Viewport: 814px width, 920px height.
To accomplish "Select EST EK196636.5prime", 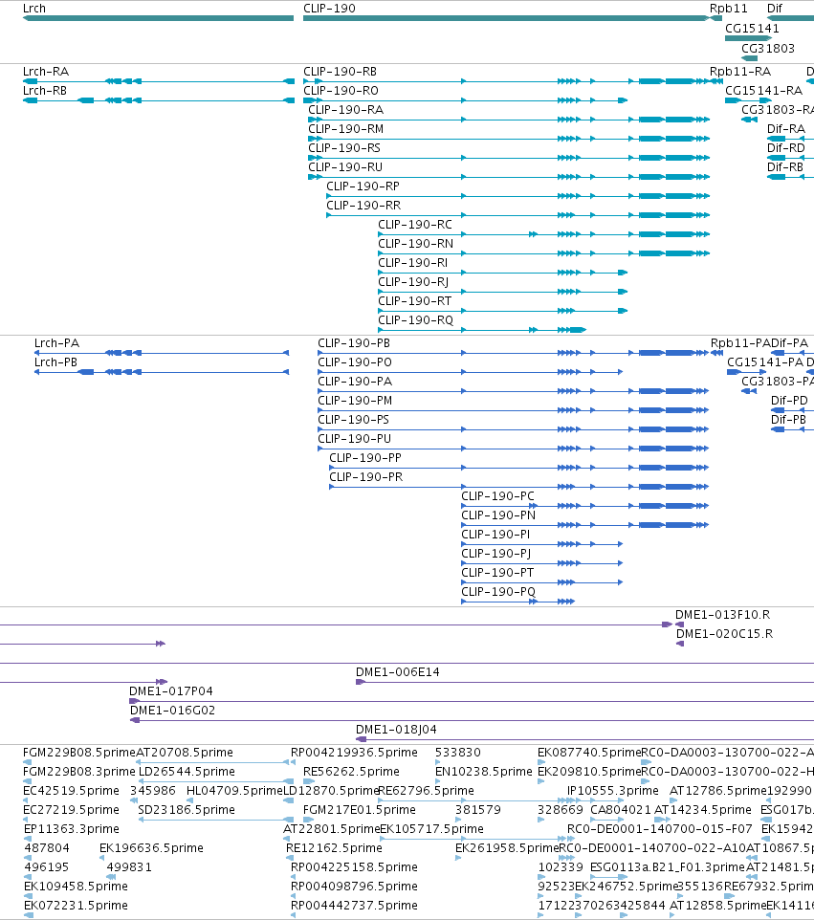I will click(x=151, y=848).
